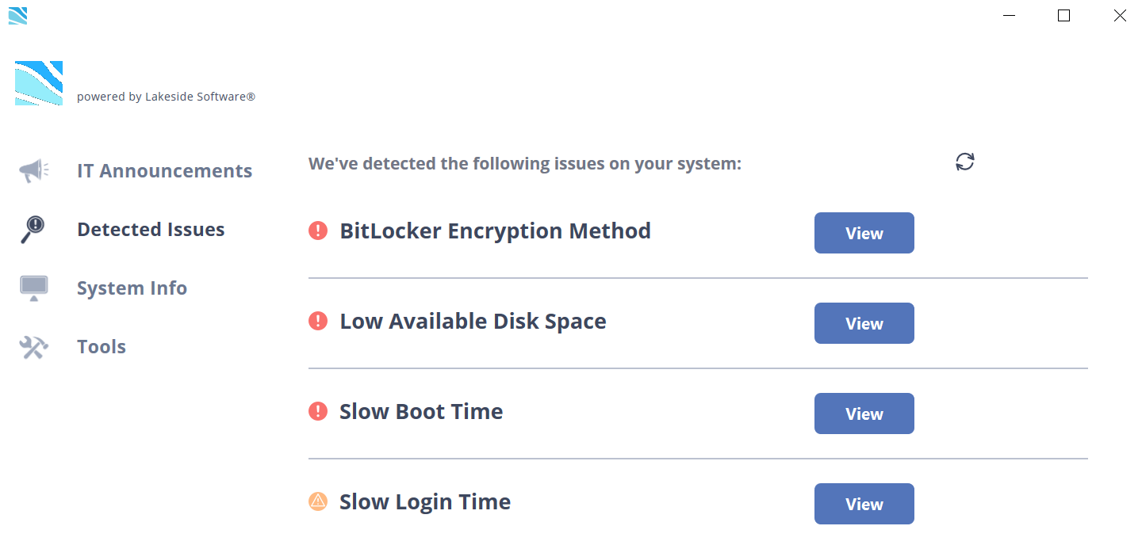View details for Slow Boot Time
This screenshot has width=1142, height=545.
pyautogui.click(x=864, y=414)
